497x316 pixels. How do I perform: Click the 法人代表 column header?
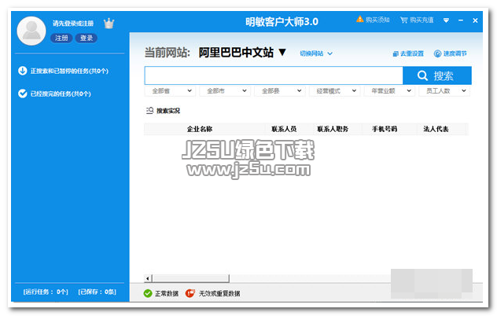(x=436, y=129)
